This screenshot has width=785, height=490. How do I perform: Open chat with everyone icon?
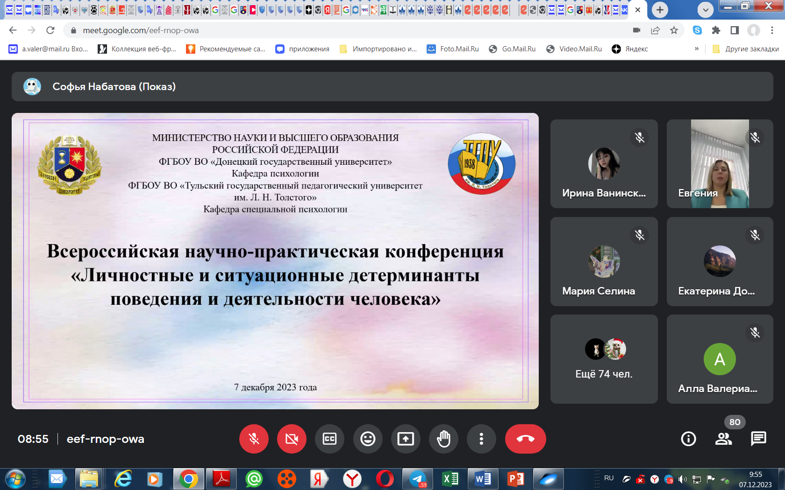click(758, 439)
